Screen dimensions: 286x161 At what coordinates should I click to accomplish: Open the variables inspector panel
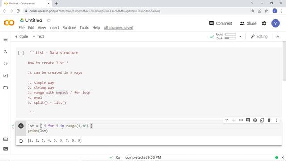pyautogui.click(x=5, y=76)
